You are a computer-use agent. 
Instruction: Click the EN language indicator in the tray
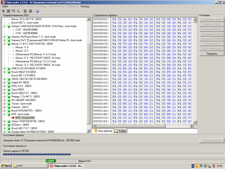click(x=193, y=166)
